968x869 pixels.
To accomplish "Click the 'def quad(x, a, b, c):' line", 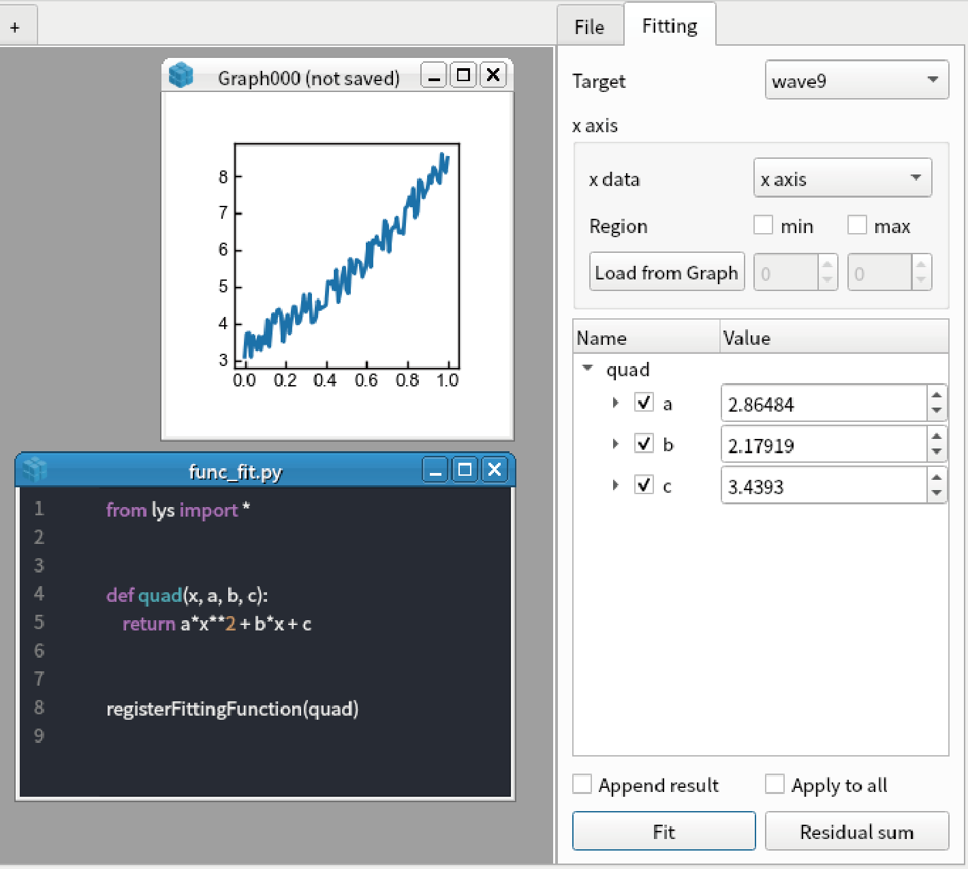I will pos(187,595).
